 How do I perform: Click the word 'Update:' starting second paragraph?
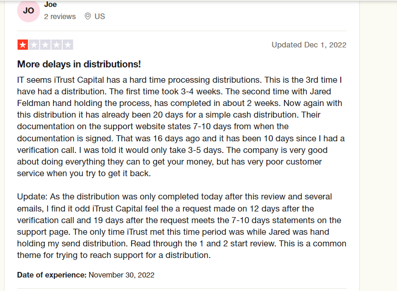click(x=33, y=197)
